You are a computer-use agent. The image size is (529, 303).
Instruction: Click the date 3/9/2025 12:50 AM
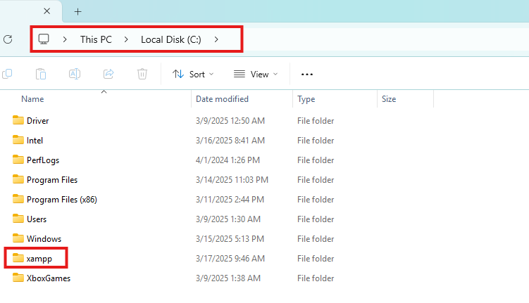tap(230, 120)
